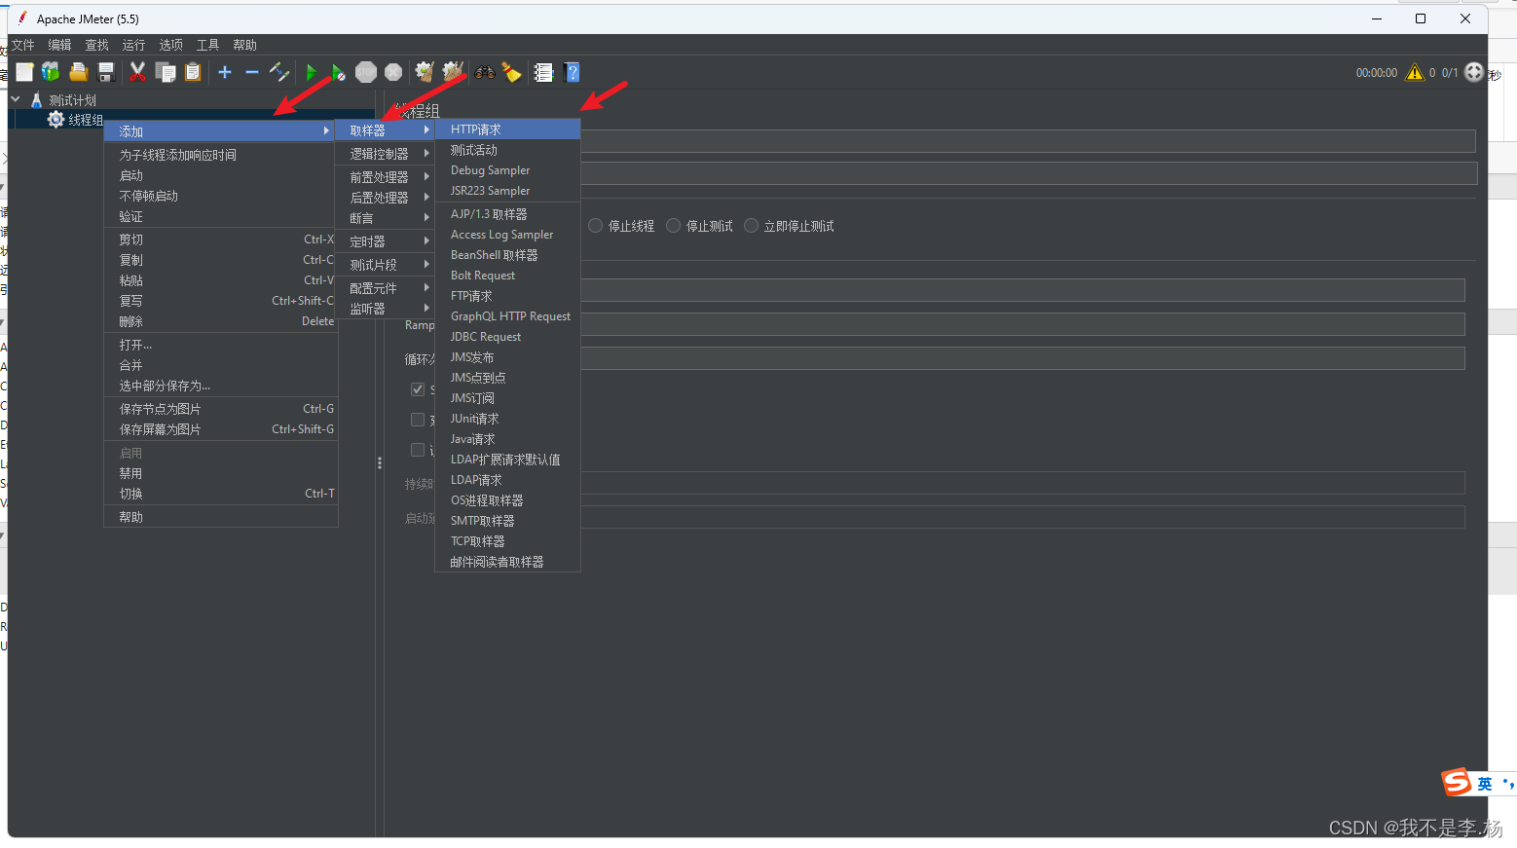The image size is (1517, 848).
Task: Click the gray STOP octagon icon
Action: (x=366, y=72)
